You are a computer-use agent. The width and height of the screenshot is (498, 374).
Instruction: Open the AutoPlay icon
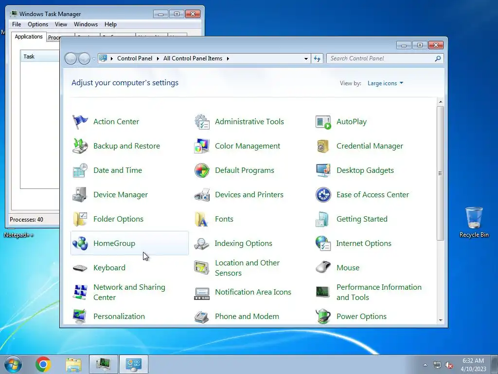pyautogui.click(x=323, y=122)
